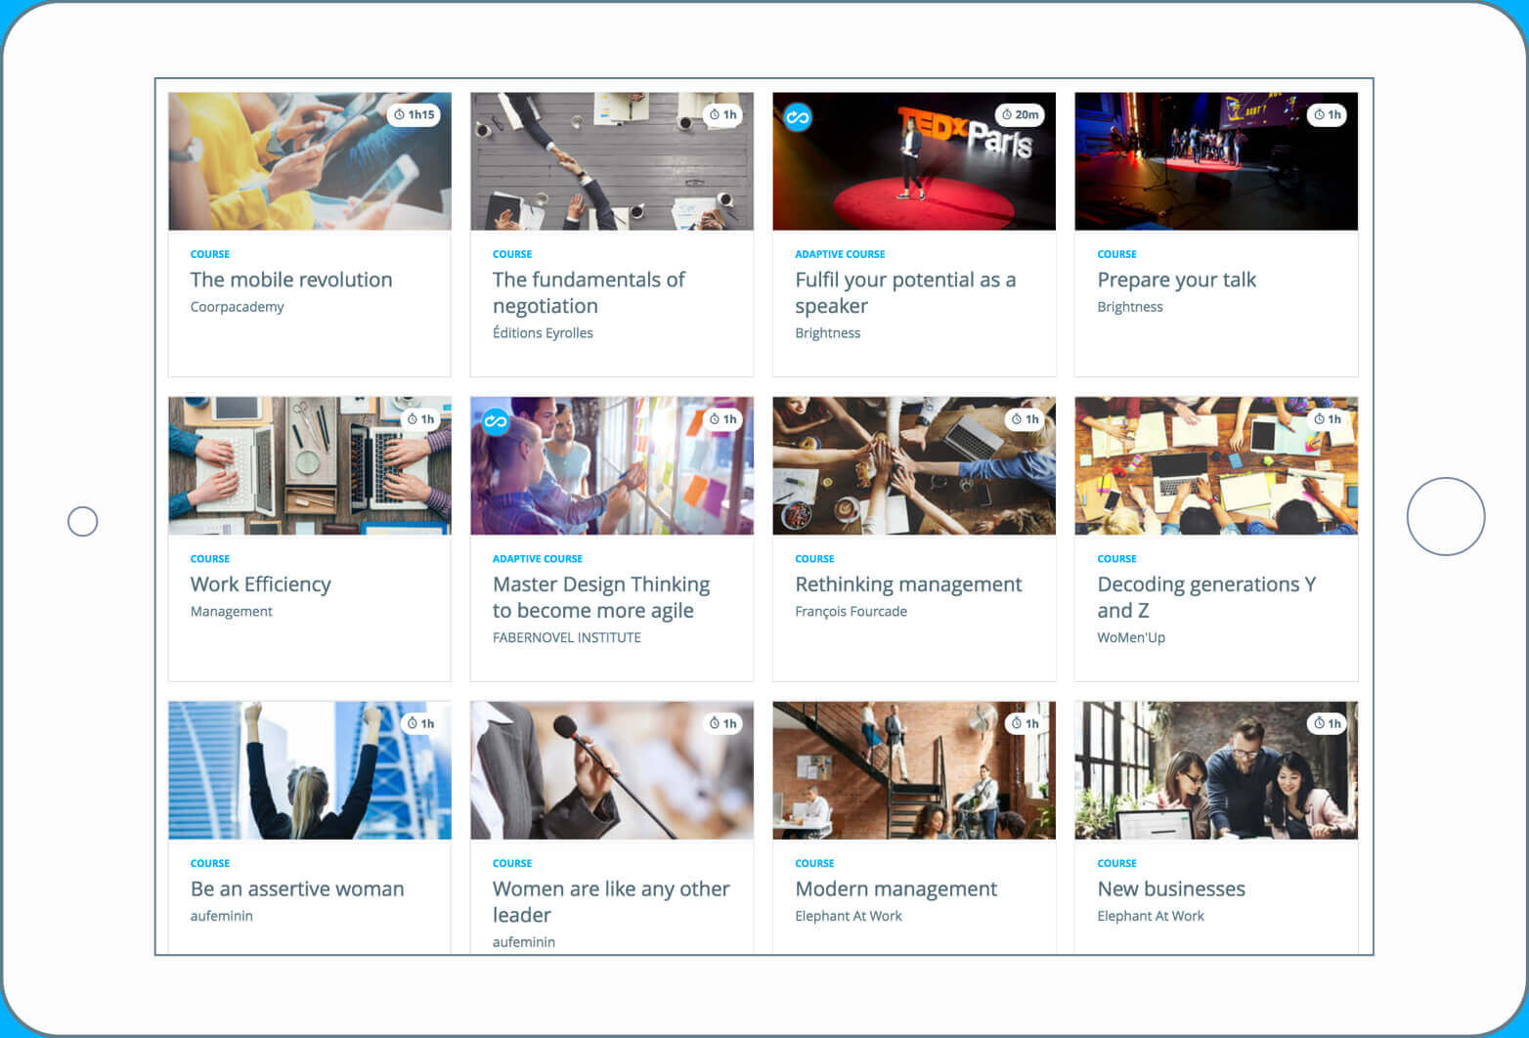Click the 20m duration badge on the speaker course
The image size is (1529, 1038).
pos(1021,114)
